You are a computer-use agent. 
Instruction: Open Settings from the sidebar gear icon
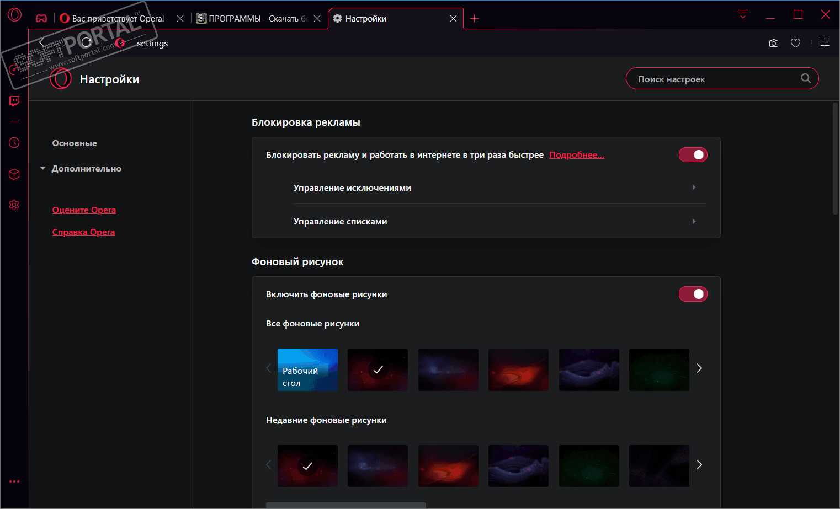coord(14,205)
